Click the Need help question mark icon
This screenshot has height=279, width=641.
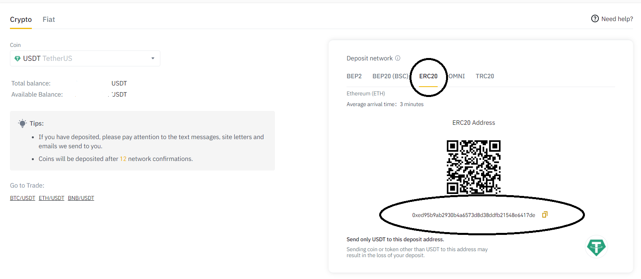coord(595,19)
